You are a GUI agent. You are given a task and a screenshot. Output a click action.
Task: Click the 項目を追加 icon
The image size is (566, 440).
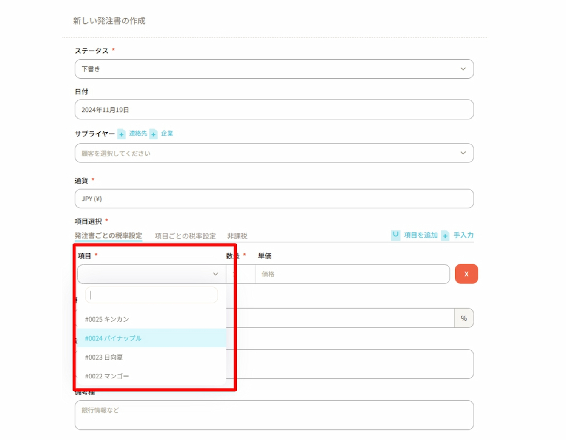point(395,235)
